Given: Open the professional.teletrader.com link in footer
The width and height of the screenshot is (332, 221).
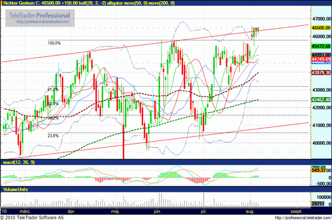Looking at the screenshot, I should tap(303, 218).
